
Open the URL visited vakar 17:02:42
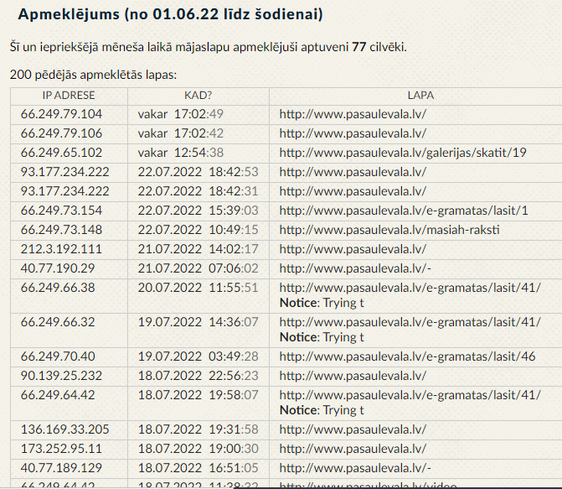(x=353, y=133)
